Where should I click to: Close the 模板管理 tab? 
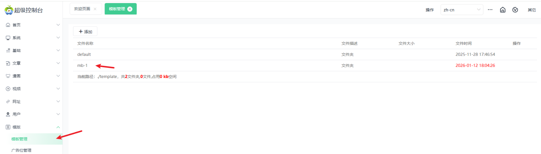point(130,9)
